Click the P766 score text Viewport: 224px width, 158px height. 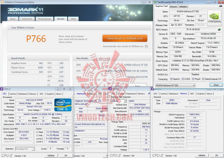(x=36, y=39)
